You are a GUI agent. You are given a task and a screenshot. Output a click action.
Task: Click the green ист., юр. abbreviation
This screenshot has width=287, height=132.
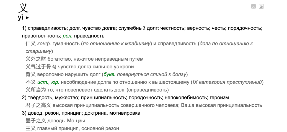click(x=48, y=82)
